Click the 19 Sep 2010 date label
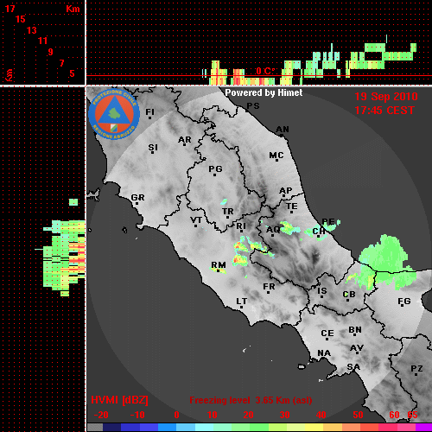Image resolution: width=432 pixels, height=432 pixels. (386, 97)
